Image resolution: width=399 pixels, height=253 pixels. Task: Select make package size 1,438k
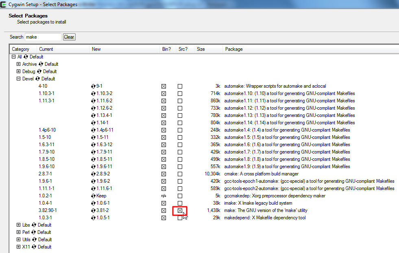click(x=214, y=211)
